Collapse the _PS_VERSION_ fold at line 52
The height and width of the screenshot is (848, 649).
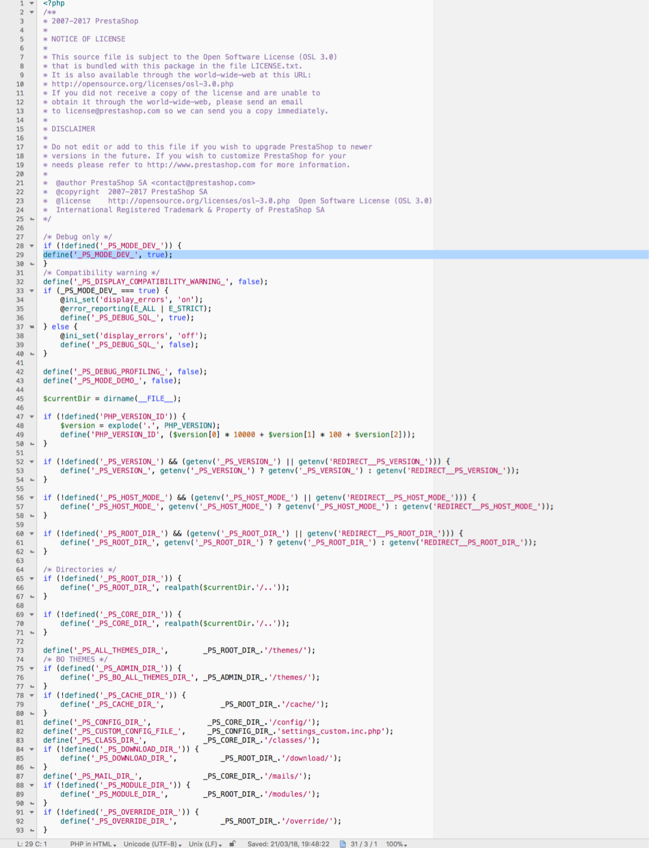coord(32,461)
